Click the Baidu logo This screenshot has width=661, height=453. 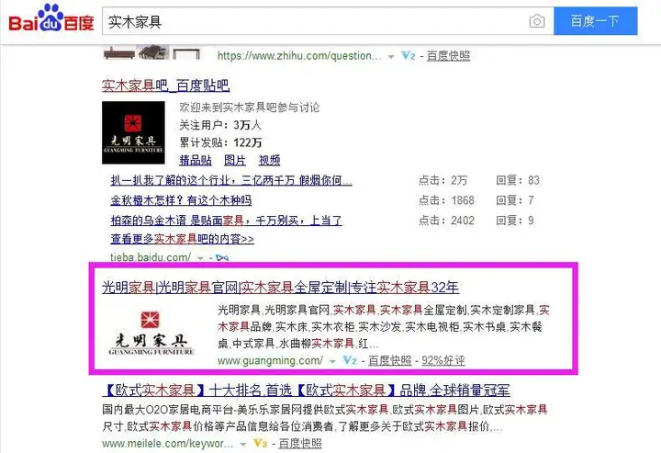point(51,18)
